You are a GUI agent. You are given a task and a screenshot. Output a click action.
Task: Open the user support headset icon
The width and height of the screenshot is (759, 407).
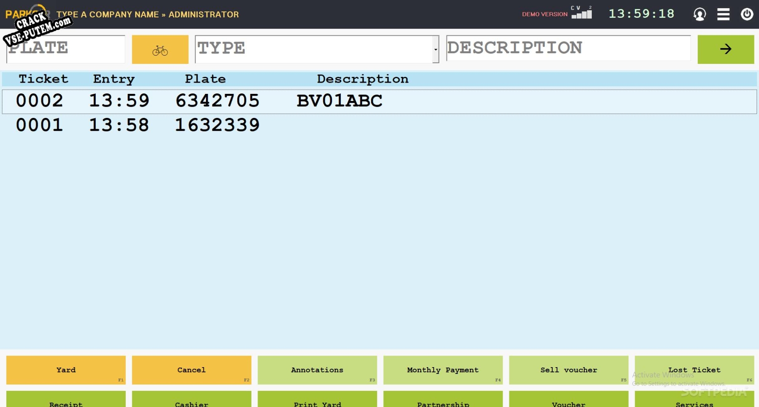[x=699, y=14]
